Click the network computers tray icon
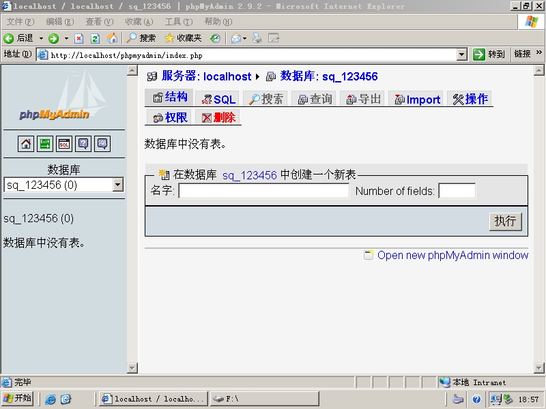Screen dimensions: 546x409 496,399
